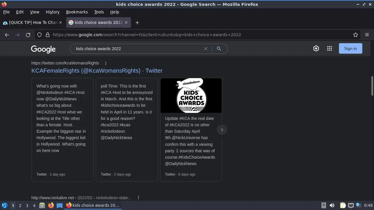This screenshot has height=210, width=374.
Task: Click the Google logo
Action: (x=43, y=49)
